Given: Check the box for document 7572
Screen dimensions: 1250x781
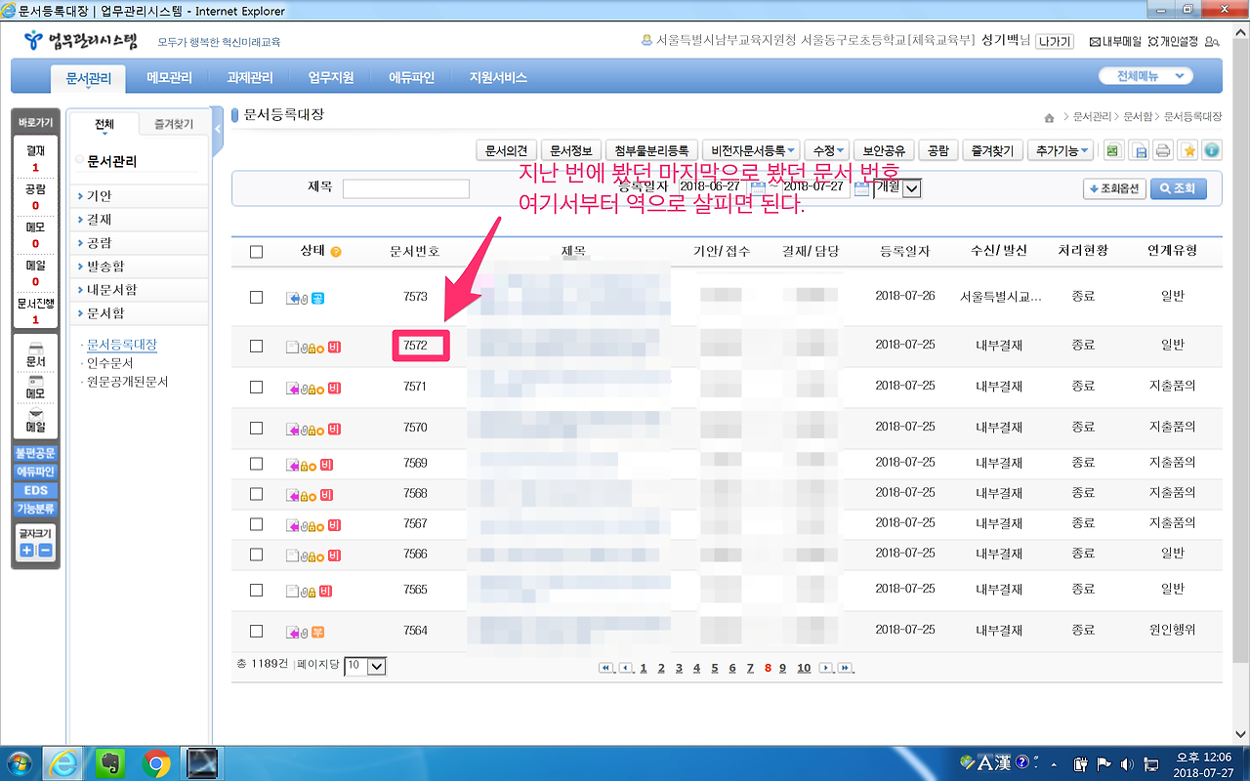Looking at the screenshot, I should pos(257,346).
